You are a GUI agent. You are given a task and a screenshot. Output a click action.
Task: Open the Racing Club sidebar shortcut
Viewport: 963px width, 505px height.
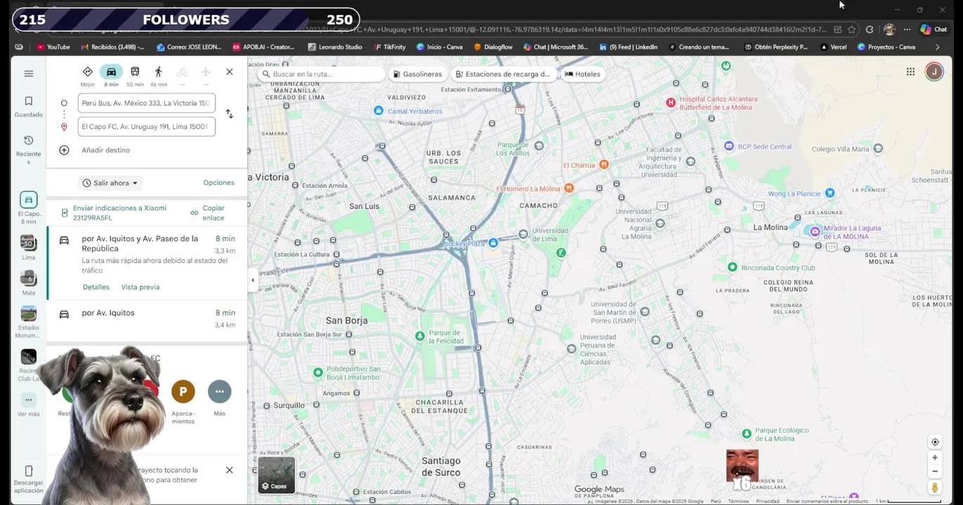29,365
